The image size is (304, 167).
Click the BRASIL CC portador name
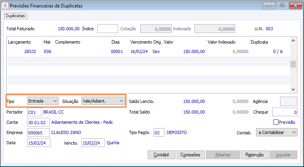point(53,112)
